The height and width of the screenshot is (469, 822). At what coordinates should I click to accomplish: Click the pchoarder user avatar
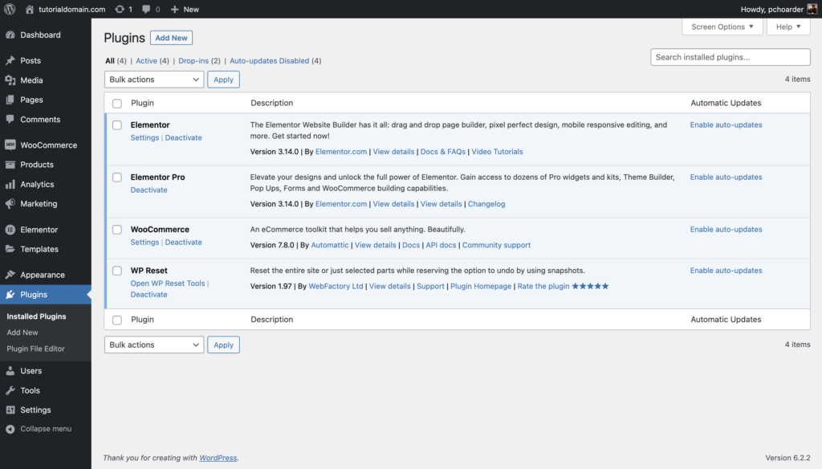812,9
